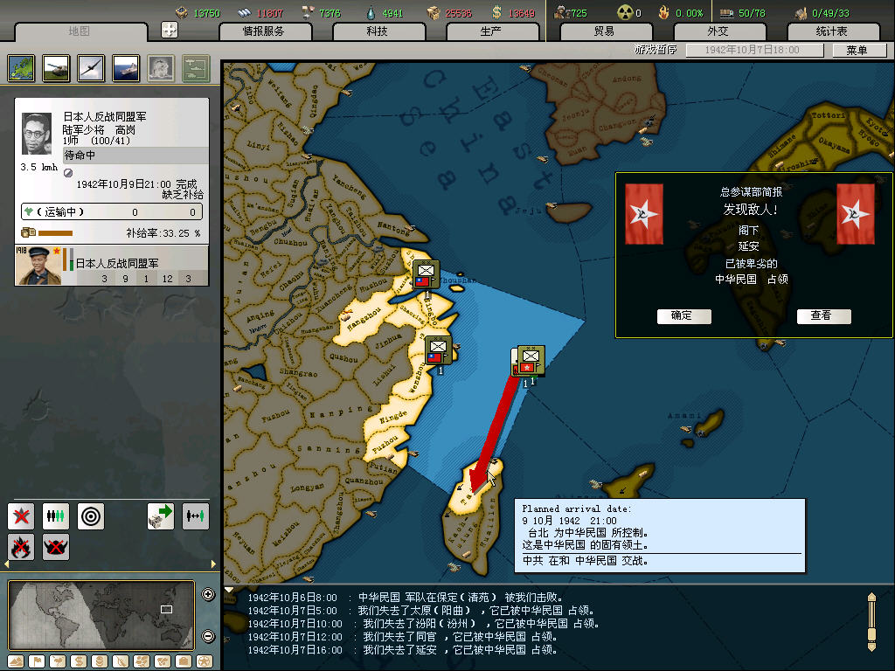Open the land units overview (tank icon)
Viewport: 895px width, 671px height.
point(56,67)
